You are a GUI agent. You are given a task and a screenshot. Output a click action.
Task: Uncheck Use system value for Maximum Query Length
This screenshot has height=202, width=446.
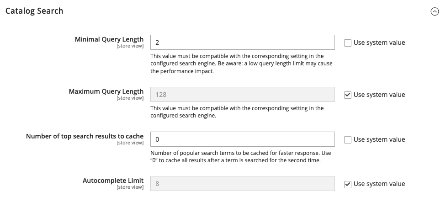point(348,95)
